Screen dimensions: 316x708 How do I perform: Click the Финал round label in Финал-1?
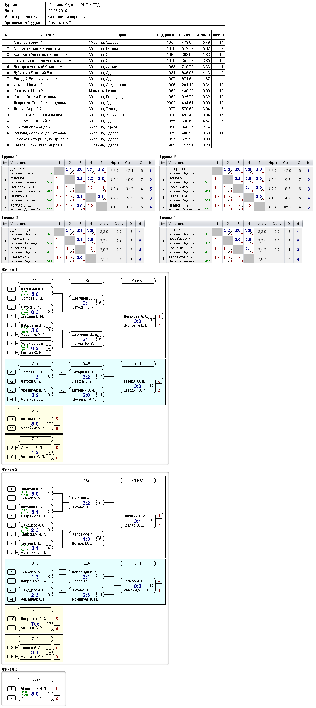138,280
